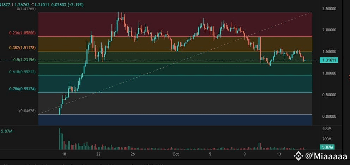Click date label 13 on time axis
The width and height of the screenshot is (350, 165).
(x=279, y=154)
